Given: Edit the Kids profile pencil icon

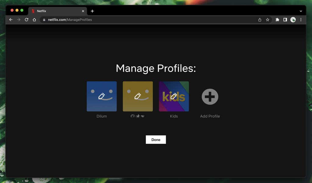Looking at the screenshot, I should [x=174, y=96].
